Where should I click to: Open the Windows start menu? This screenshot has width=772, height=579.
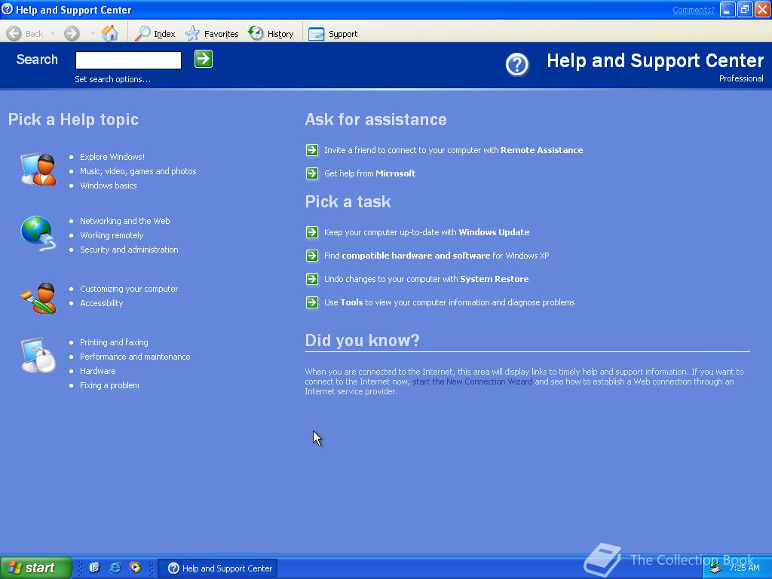(36, 568)
